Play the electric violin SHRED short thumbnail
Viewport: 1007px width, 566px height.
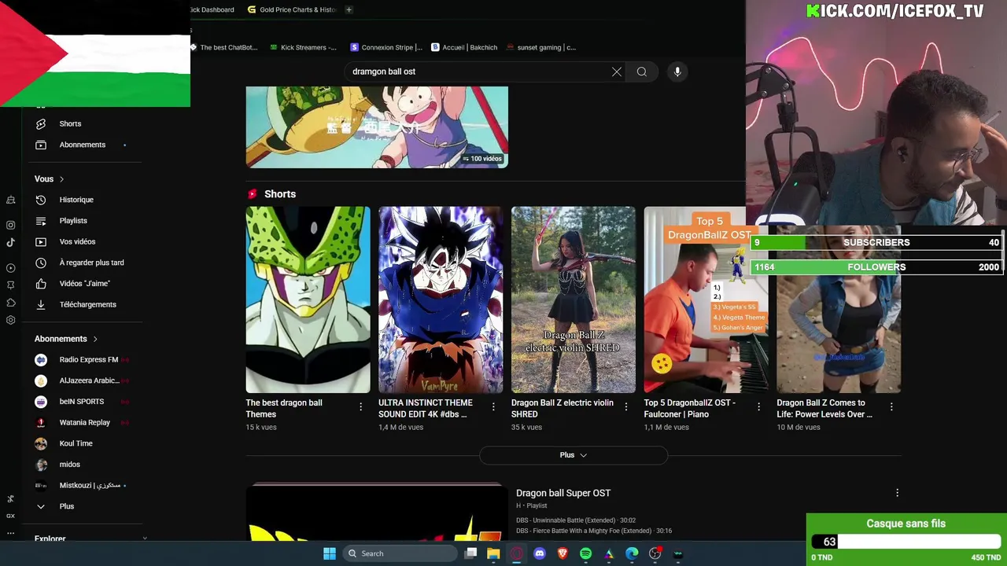[574, 300]
